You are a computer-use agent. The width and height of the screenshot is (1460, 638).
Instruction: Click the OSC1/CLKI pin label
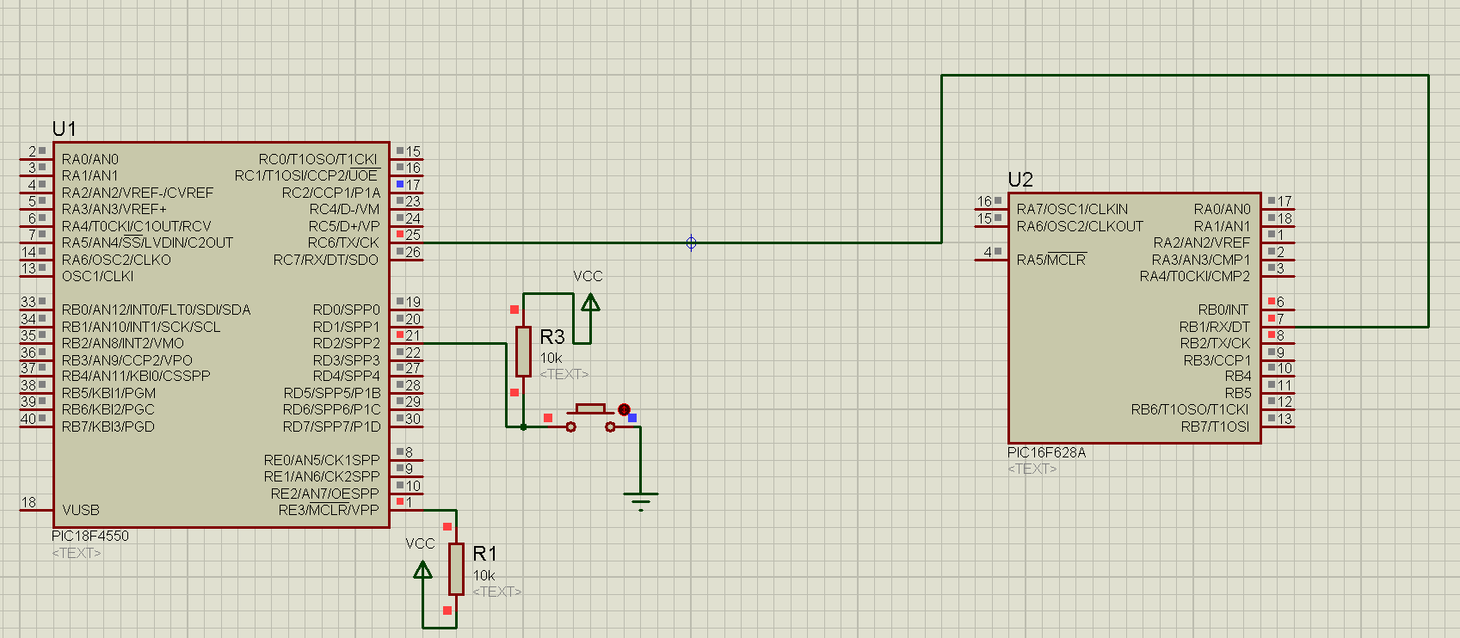point(98,276)
